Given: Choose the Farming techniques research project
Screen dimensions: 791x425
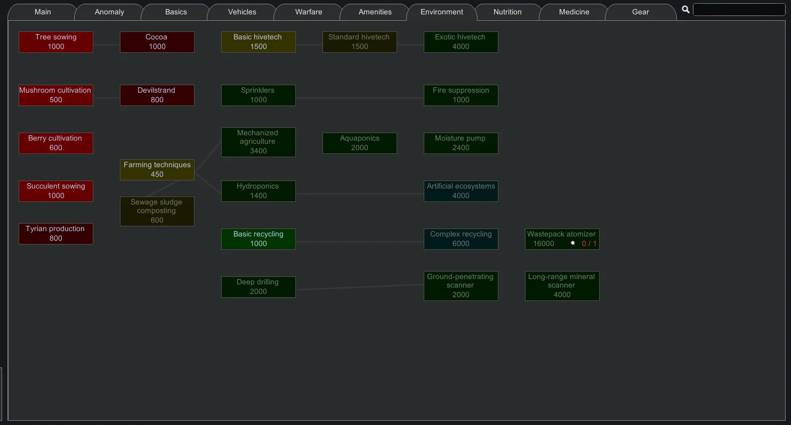Looking at the screenshot, I should (157, 170).
